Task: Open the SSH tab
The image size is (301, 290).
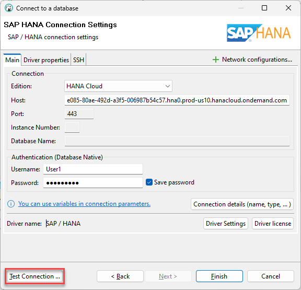Action: 78,60
